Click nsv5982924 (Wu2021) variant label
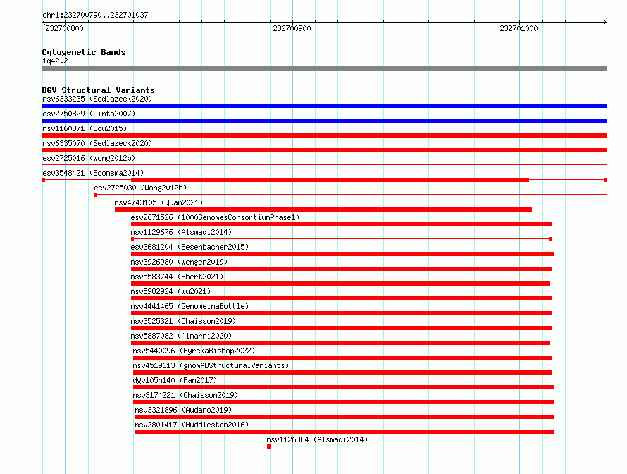Screen dimensions: 627x474 point(170,291)
